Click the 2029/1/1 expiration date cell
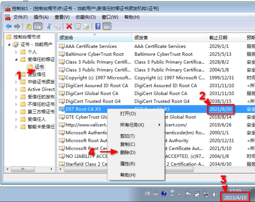 219,46
